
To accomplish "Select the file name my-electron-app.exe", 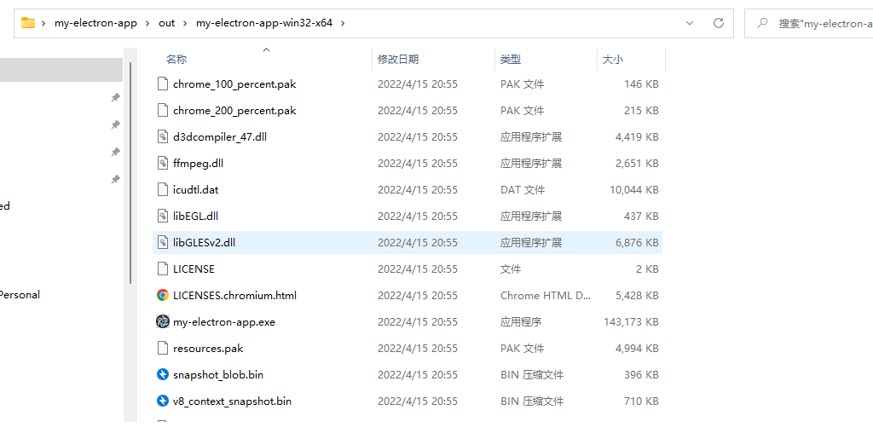I will coord(224,321).
